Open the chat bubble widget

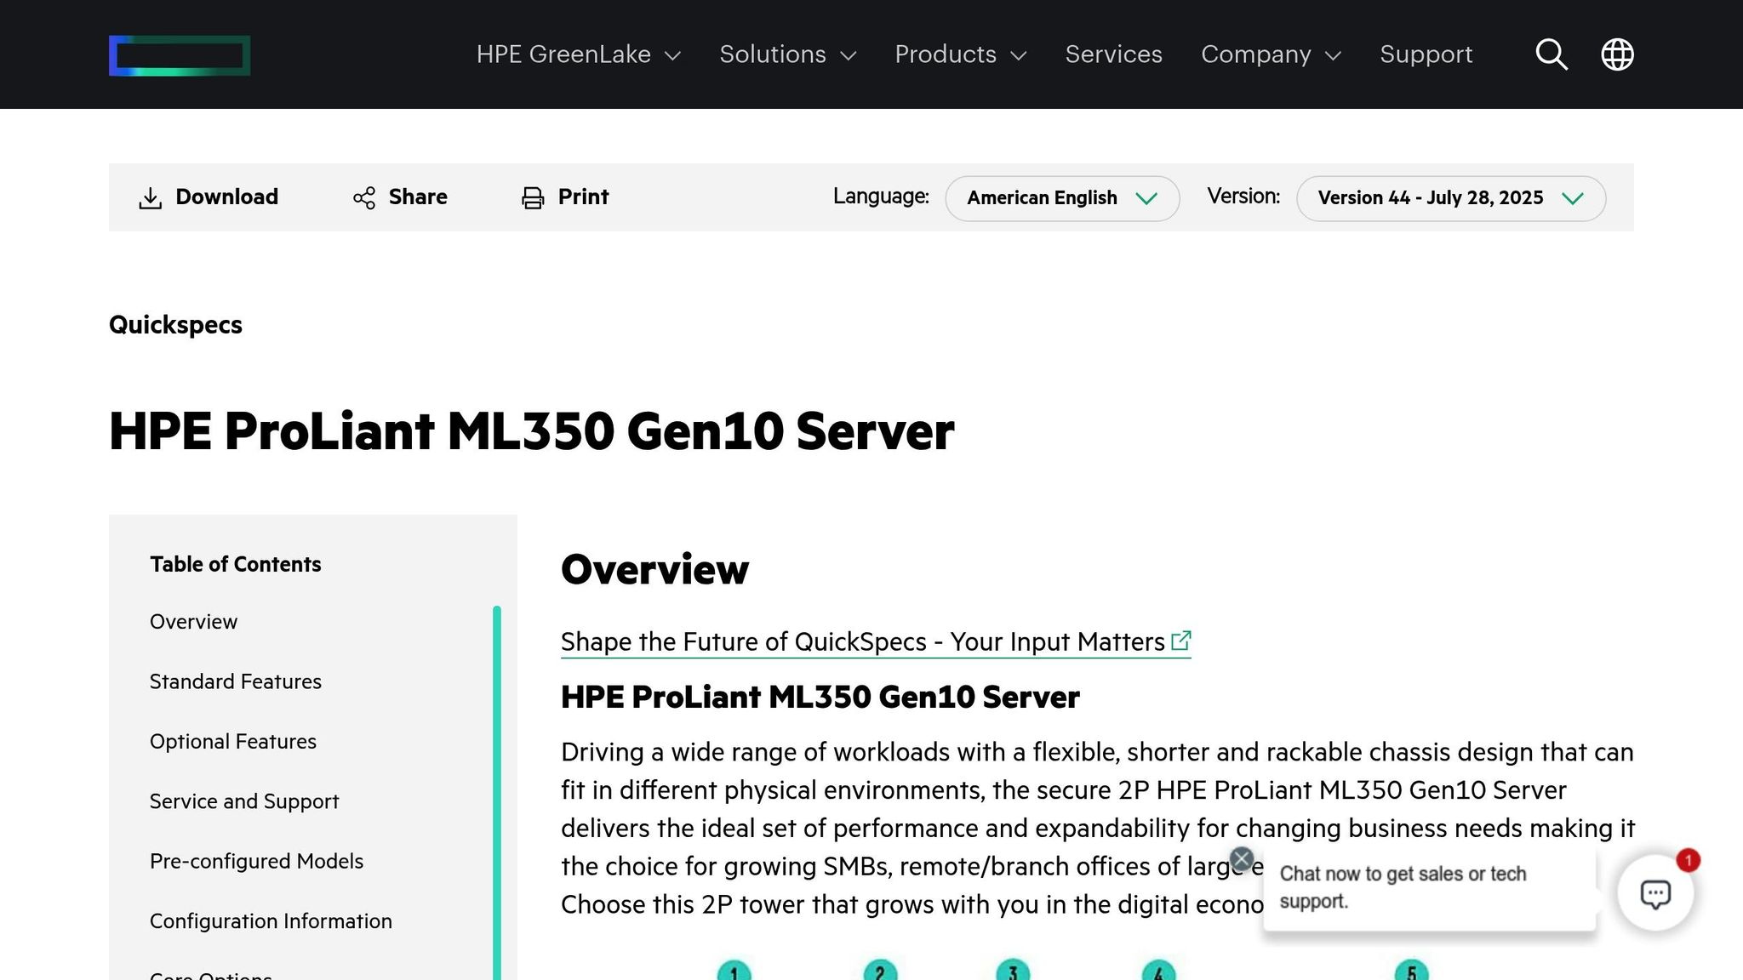[x=1655, y=893]
